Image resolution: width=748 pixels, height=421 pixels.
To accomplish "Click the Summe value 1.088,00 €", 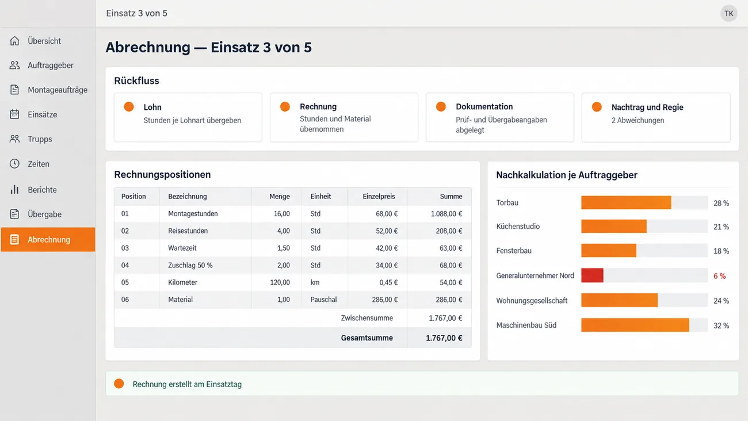I will pyautogui.click(x=446, y=213).
